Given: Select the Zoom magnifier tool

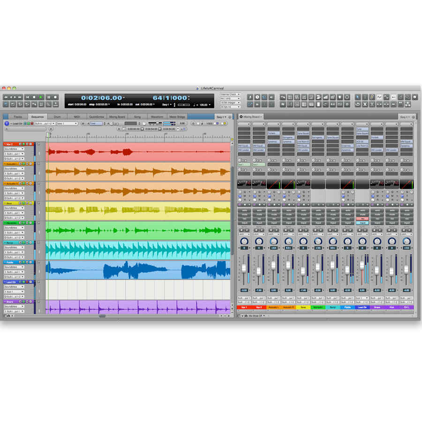Looking at the screenshot, I should (408, 97).
